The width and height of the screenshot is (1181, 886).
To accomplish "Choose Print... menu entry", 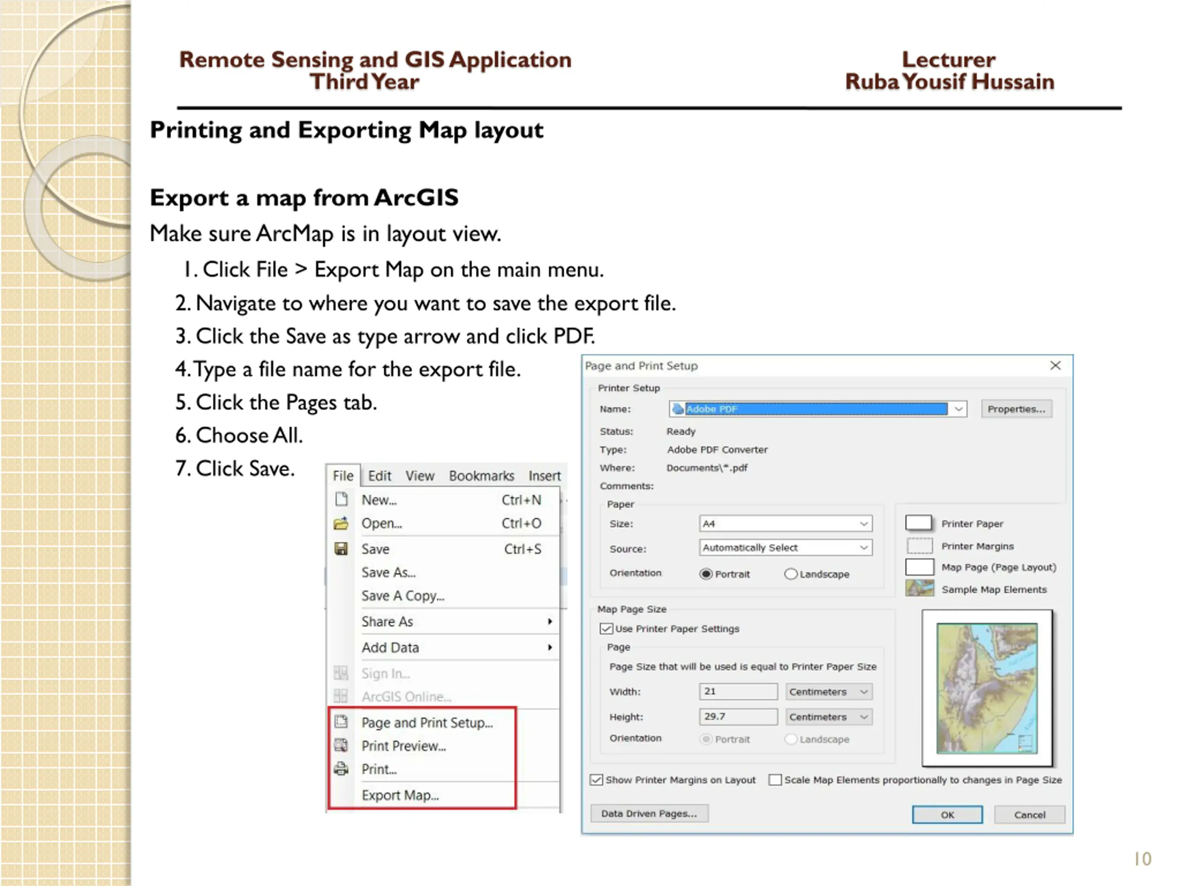I will [x=443, y=769].
